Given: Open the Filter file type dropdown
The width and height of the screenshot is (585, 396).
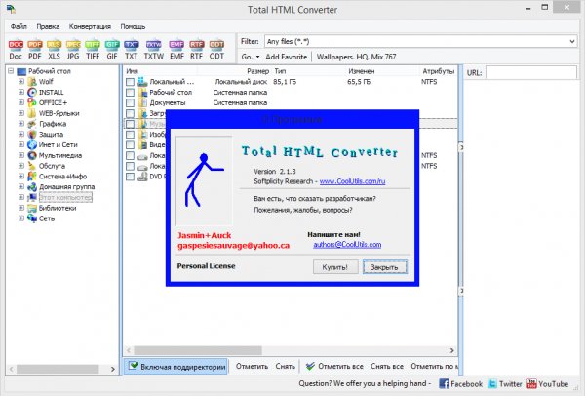Looking at the screenshot, I should [572, 41].
